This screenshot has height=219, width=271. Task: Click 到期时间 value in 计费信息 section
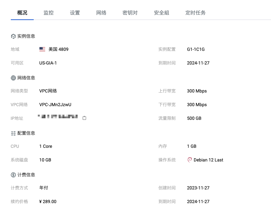(198, 202)
